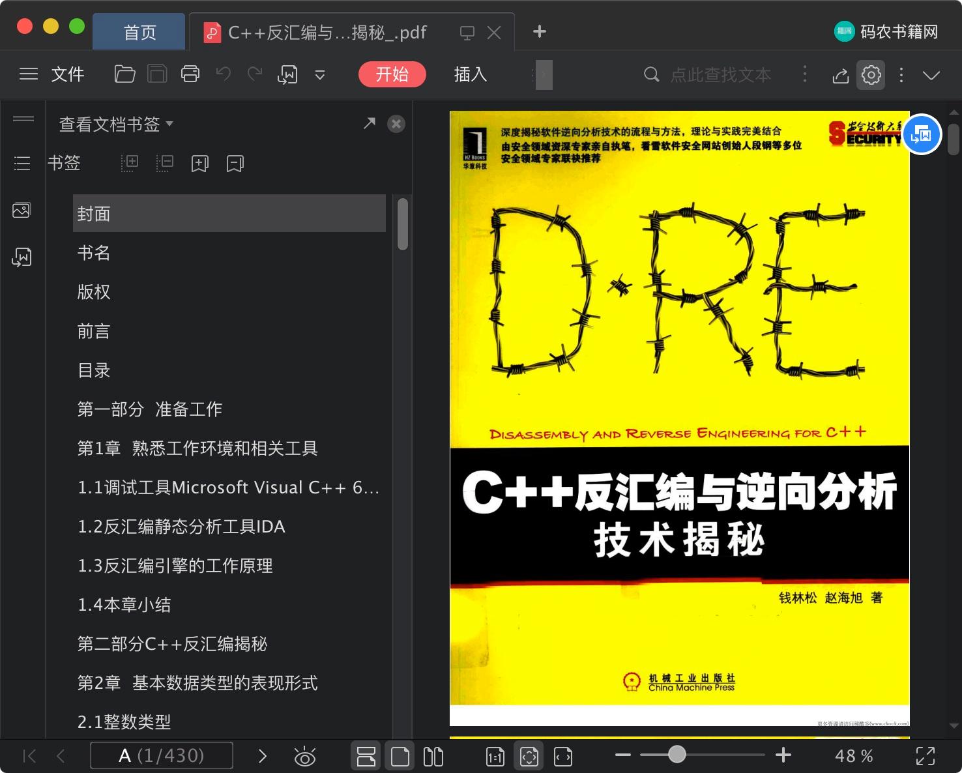
Task: Go to the next page arrow
Action: (x=263, y=756)
